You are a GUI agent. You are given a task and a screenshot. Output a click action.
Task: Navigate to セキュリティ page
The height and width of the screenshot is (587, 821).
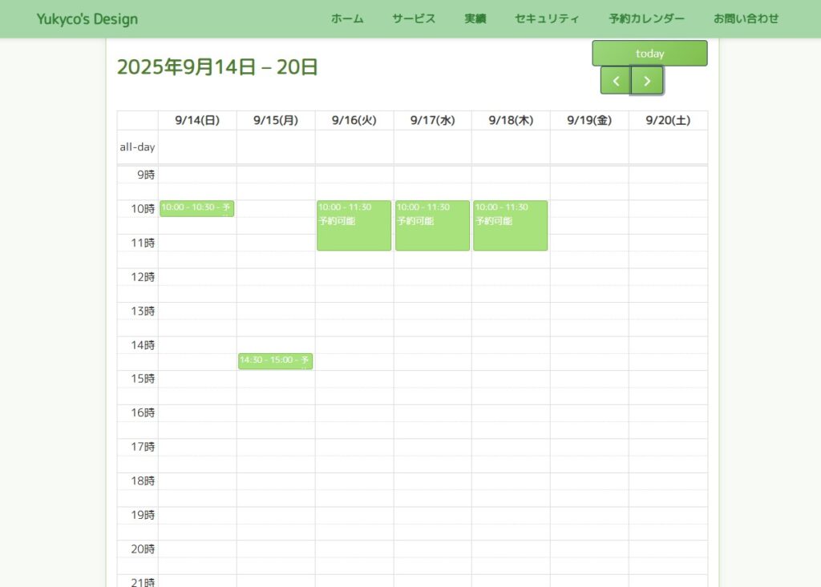[547, 18]
